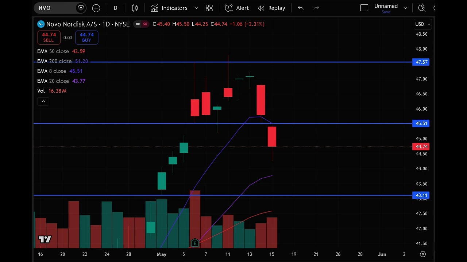Screen dimensions: 467x262
Task: Select the EMA 50 close indicator legend
Action: (x=61, y=51)
